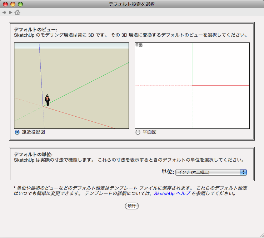Viewport: 264px width, 238px height.
Task: Select the 平面図 radio button
Action: point(138,132)
